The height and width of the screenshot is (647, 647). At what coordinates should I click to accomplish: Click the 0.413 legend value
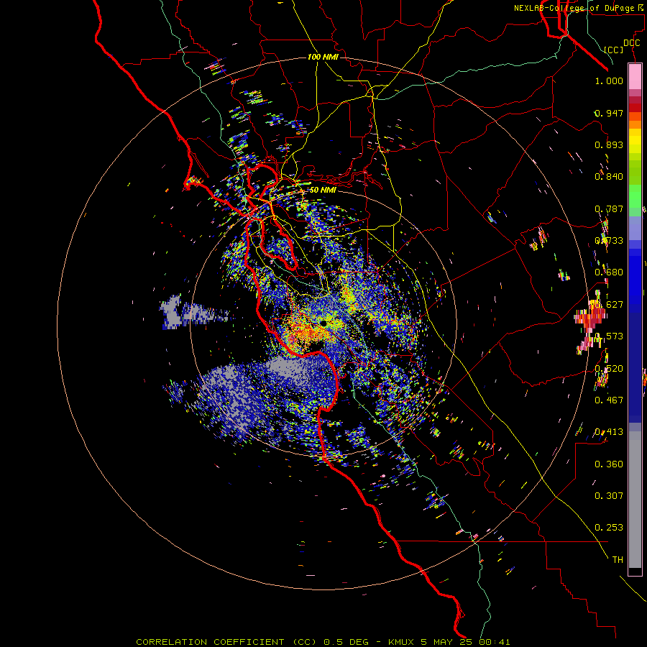tap(609, 432)
